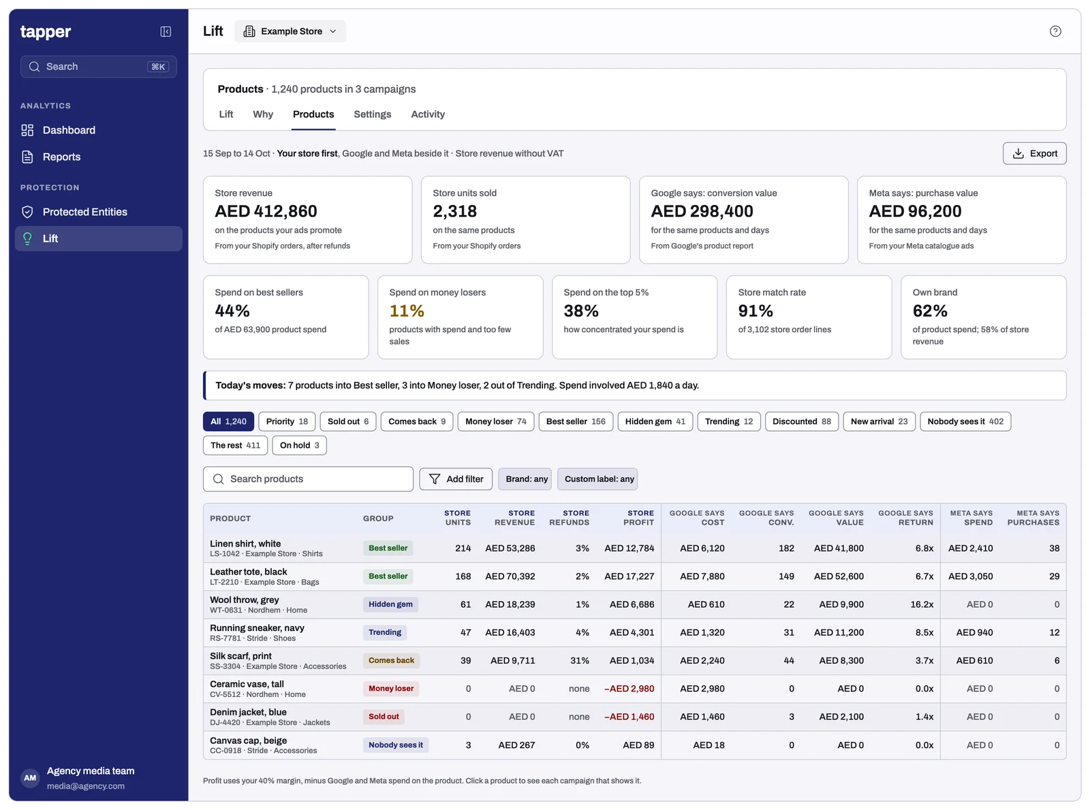Screen dimensions: 1090x810
Task: Filter by Hidden gem 41
Action: point(655,421)
